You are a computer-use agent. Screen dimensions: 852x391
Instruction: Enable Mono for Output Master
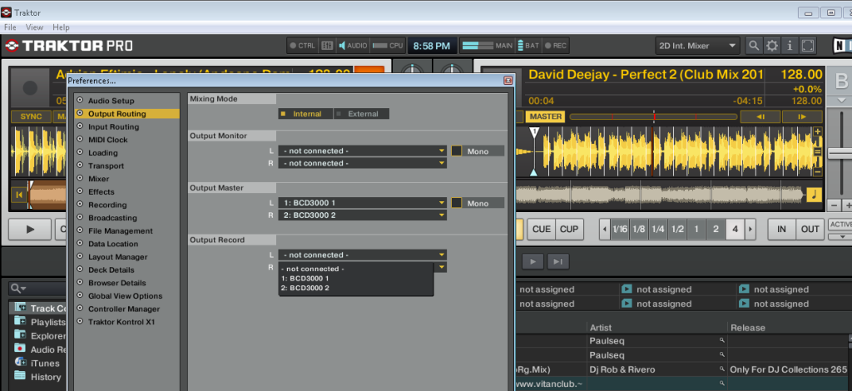[x=457, y=203]
